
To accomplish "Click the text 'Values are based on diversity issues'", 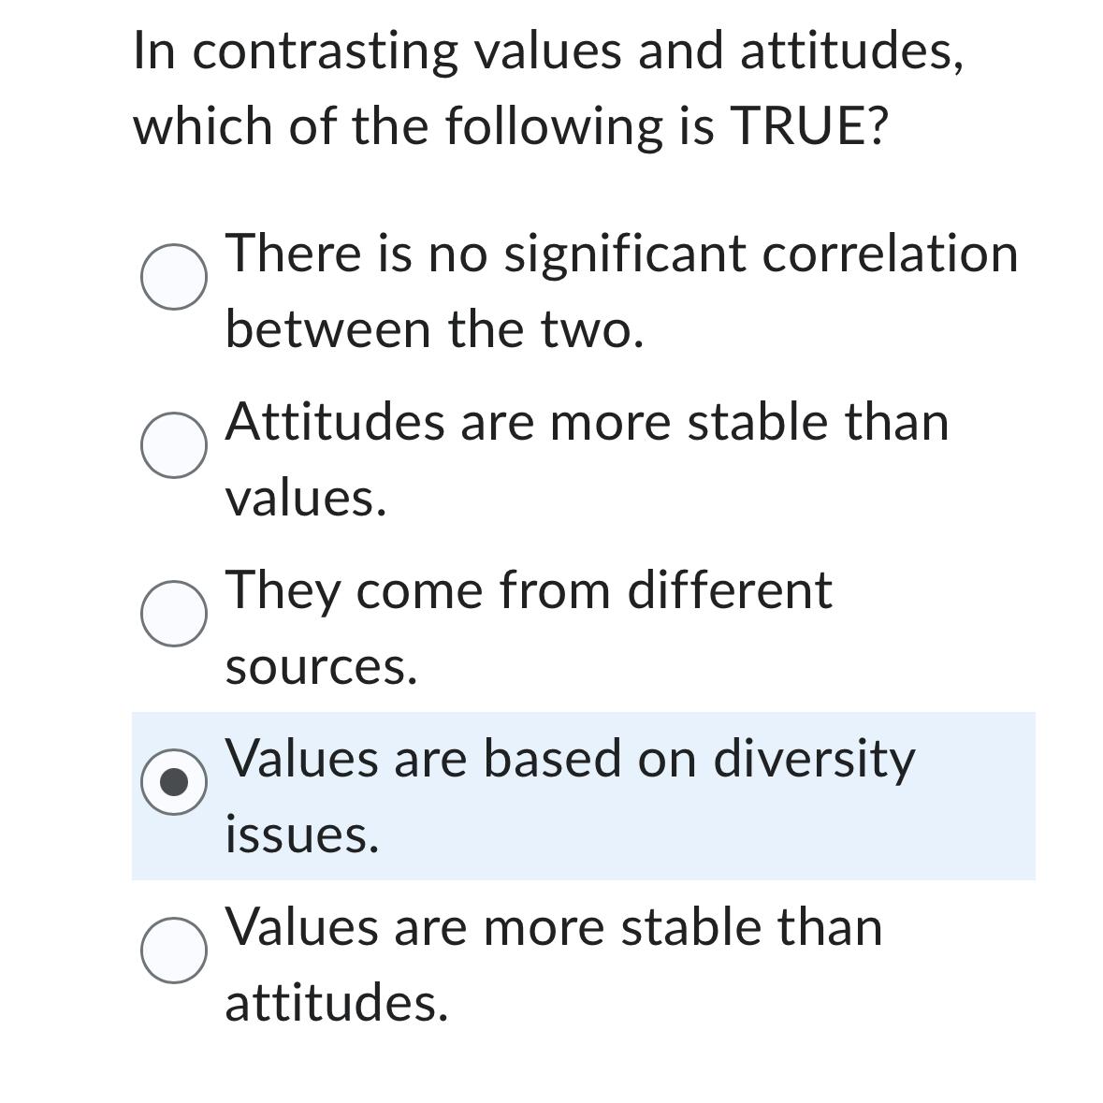I will (571, 793).
